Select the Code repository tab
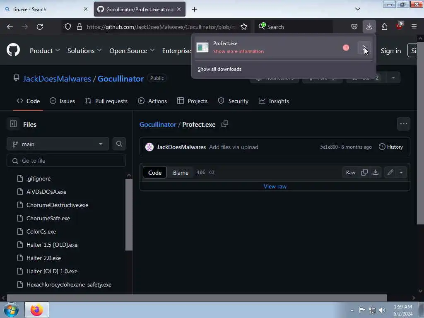 [28, 101]
